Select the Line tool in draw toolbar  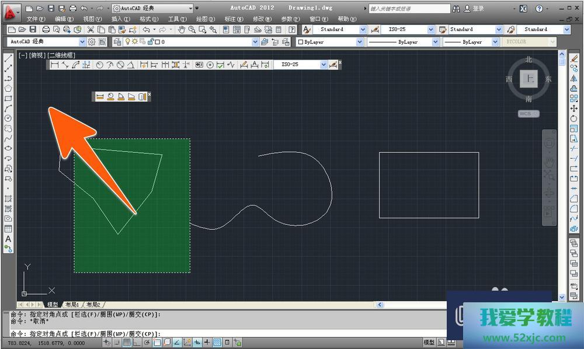(x=8, y=58)
